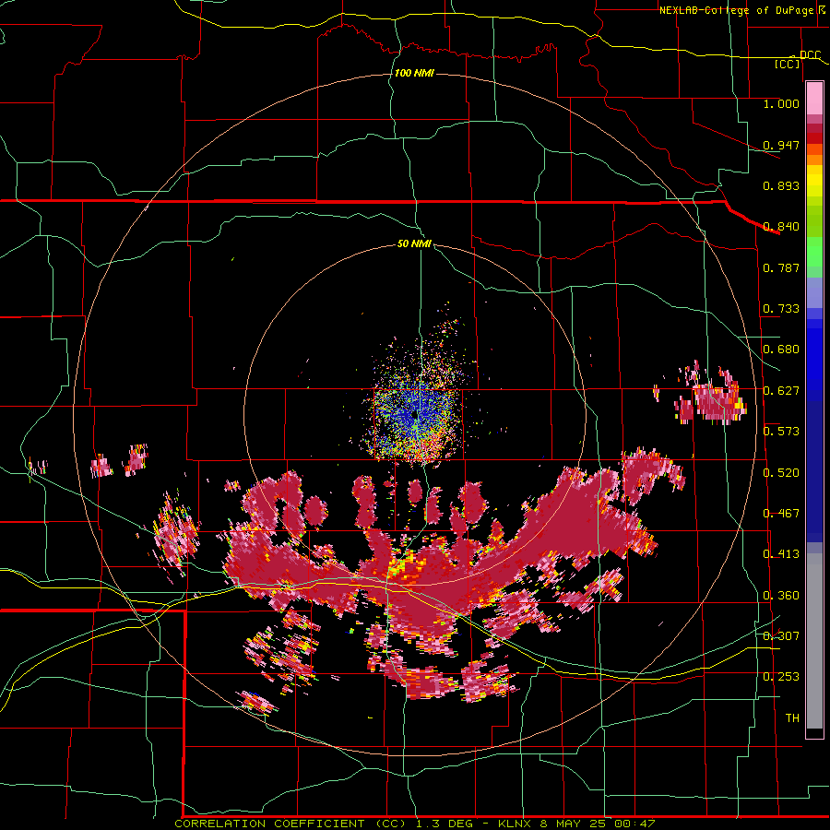Click the [CC] legend header label

coord(787,64)
